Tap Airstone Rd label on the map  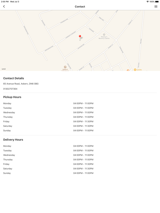tap(81, 47)
